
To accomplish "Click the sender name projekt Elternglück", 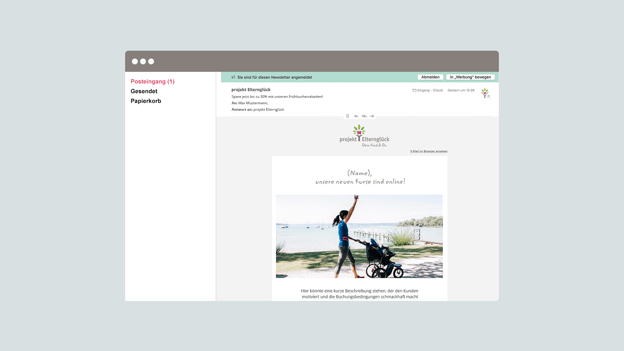I will [251, 90].
